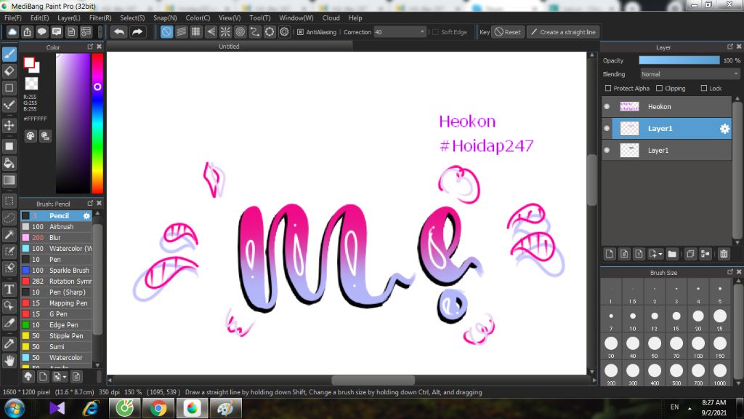Enable parallel snap icon

181,32
